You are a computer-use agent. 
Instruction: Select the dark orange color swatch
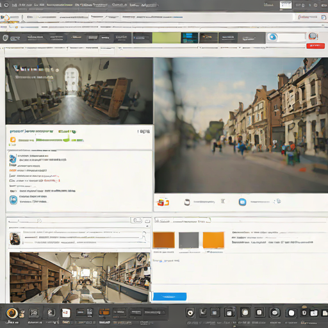[164, 240]
